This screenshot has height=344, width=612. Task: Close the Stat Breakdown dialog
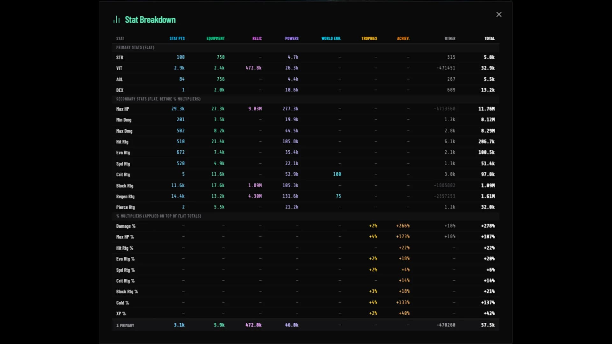click(x=499, y=14)
